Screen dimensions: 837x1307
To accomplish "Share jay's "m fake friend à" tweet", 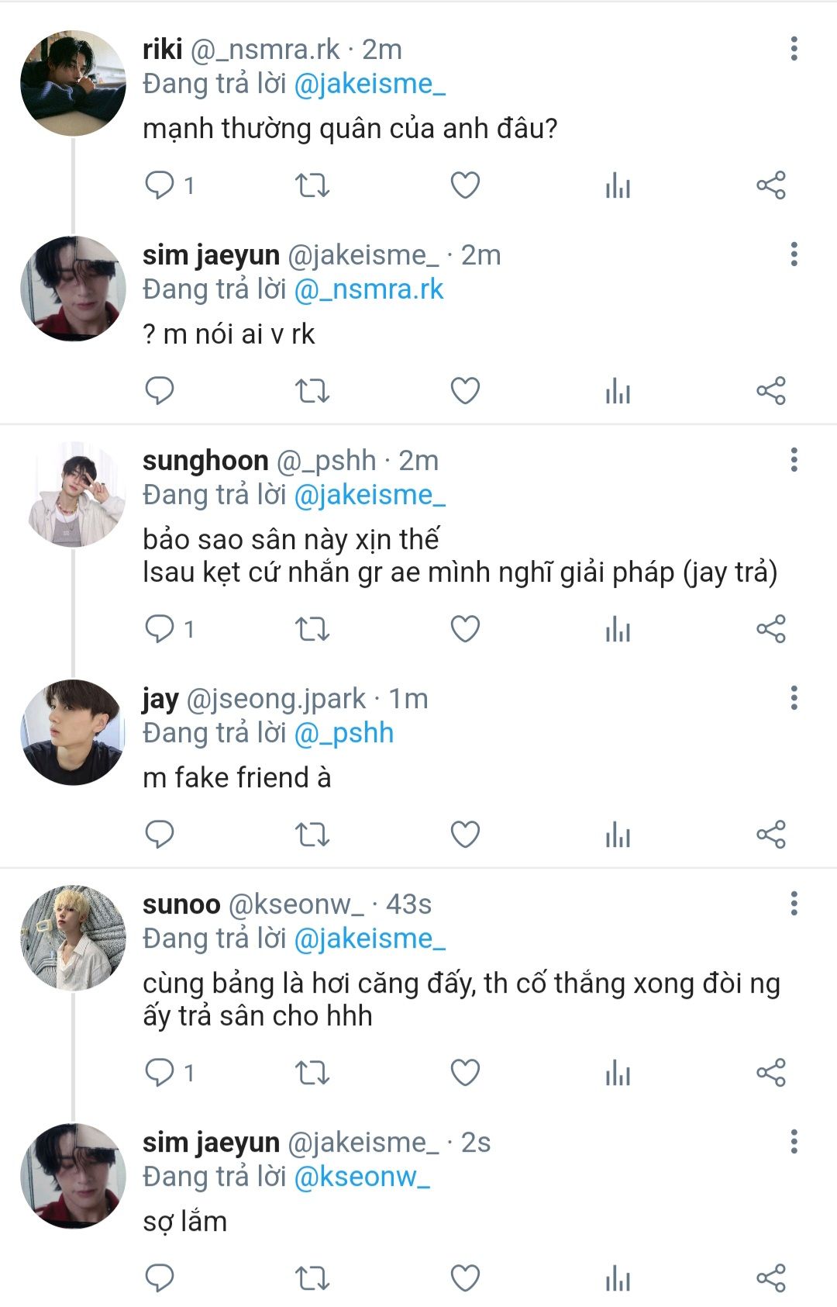I will [771, 835].
